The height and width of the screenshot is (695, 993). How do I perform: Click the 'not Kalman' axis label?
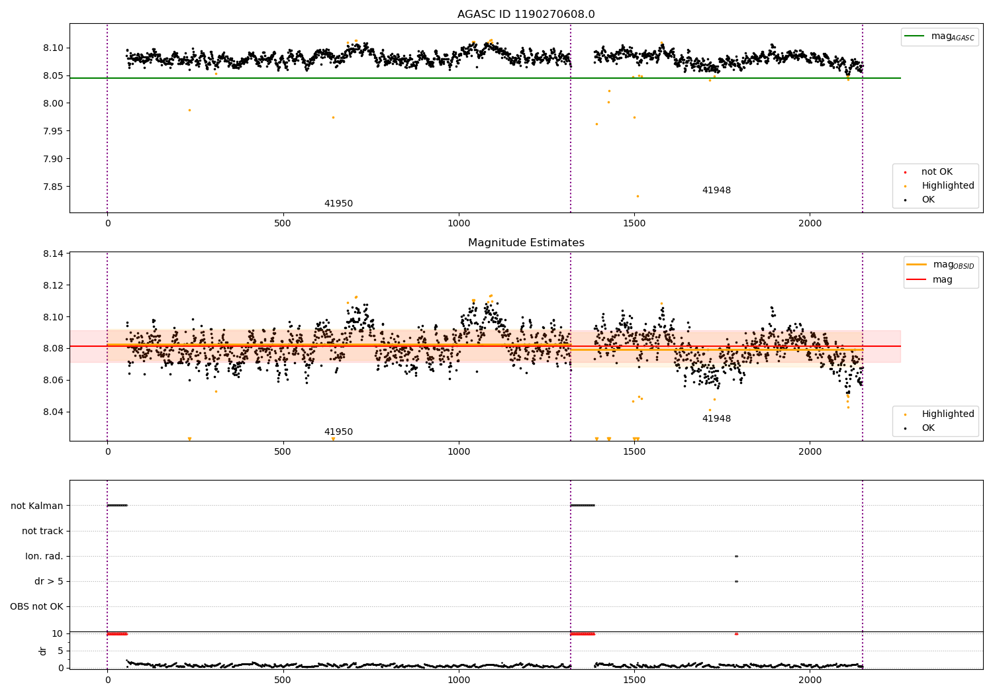click(x=37, y=506)
